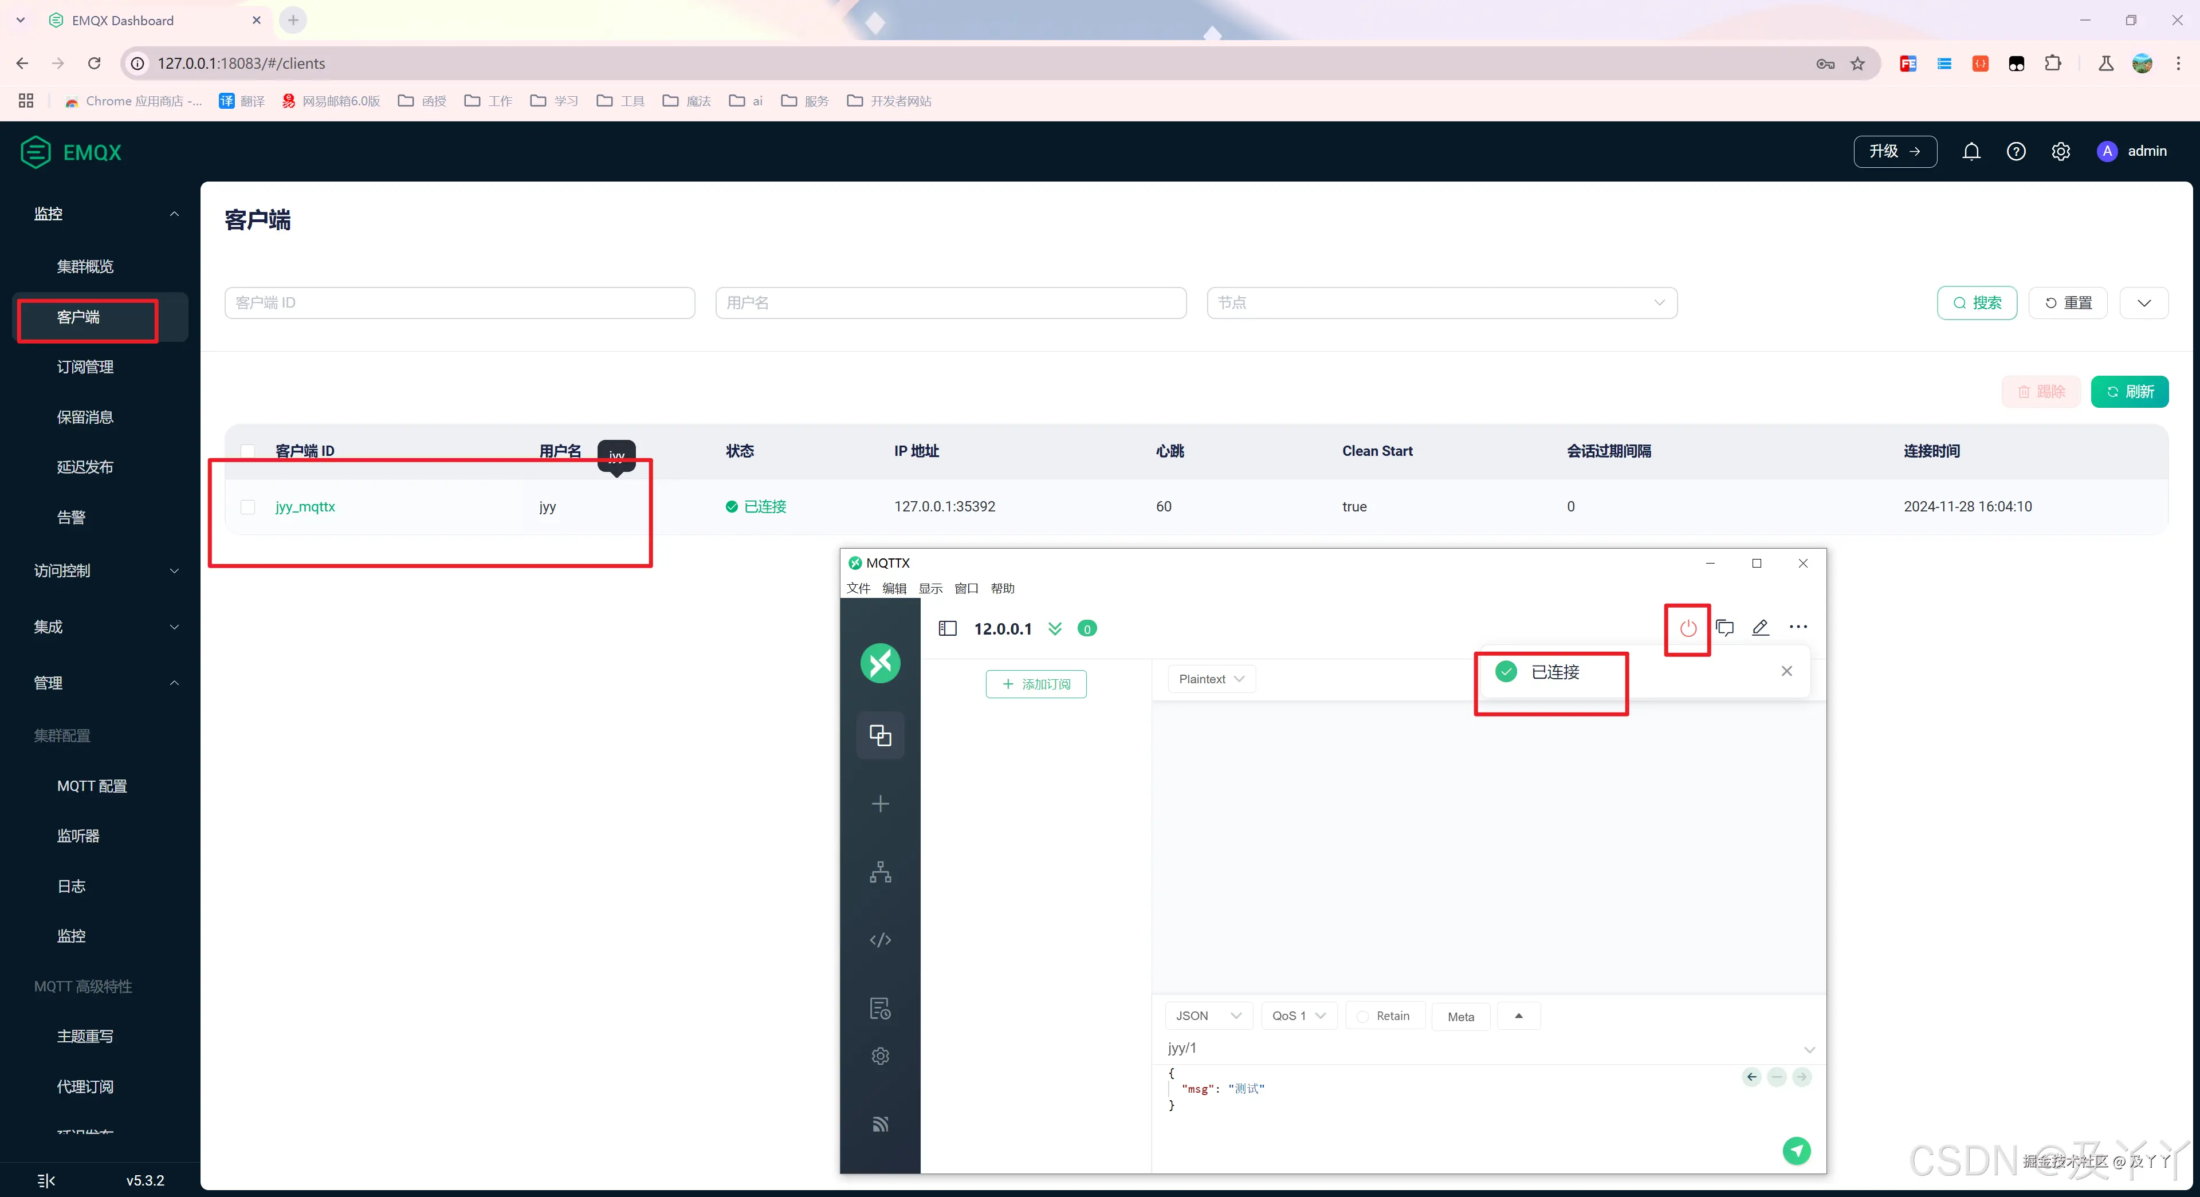Open the jyy_mqttx client ID link
The height and width of the screenshot is (1197, 2200).
point(305,506)
